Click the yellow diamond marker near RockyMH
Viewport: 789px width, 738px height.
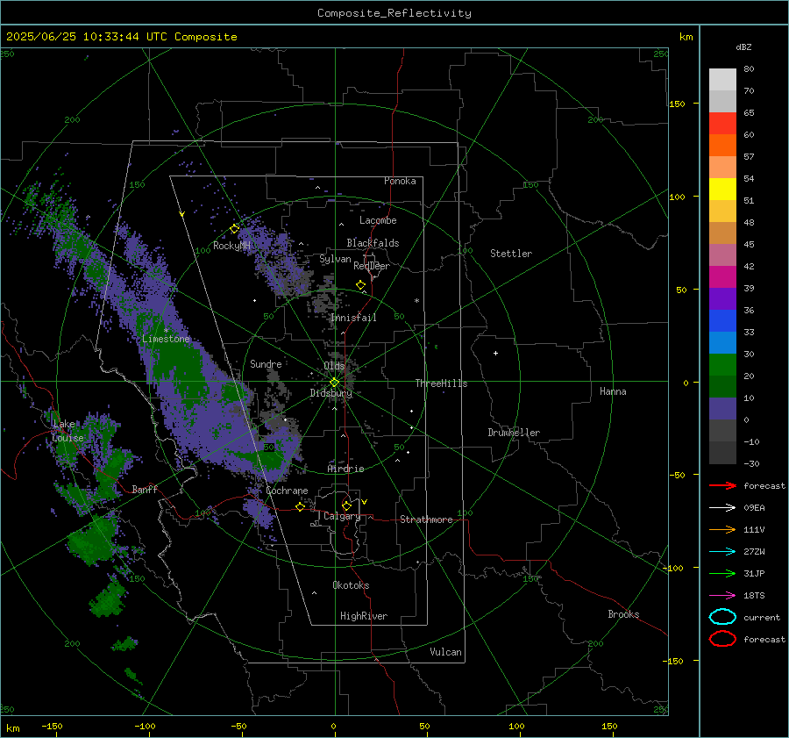234,229
